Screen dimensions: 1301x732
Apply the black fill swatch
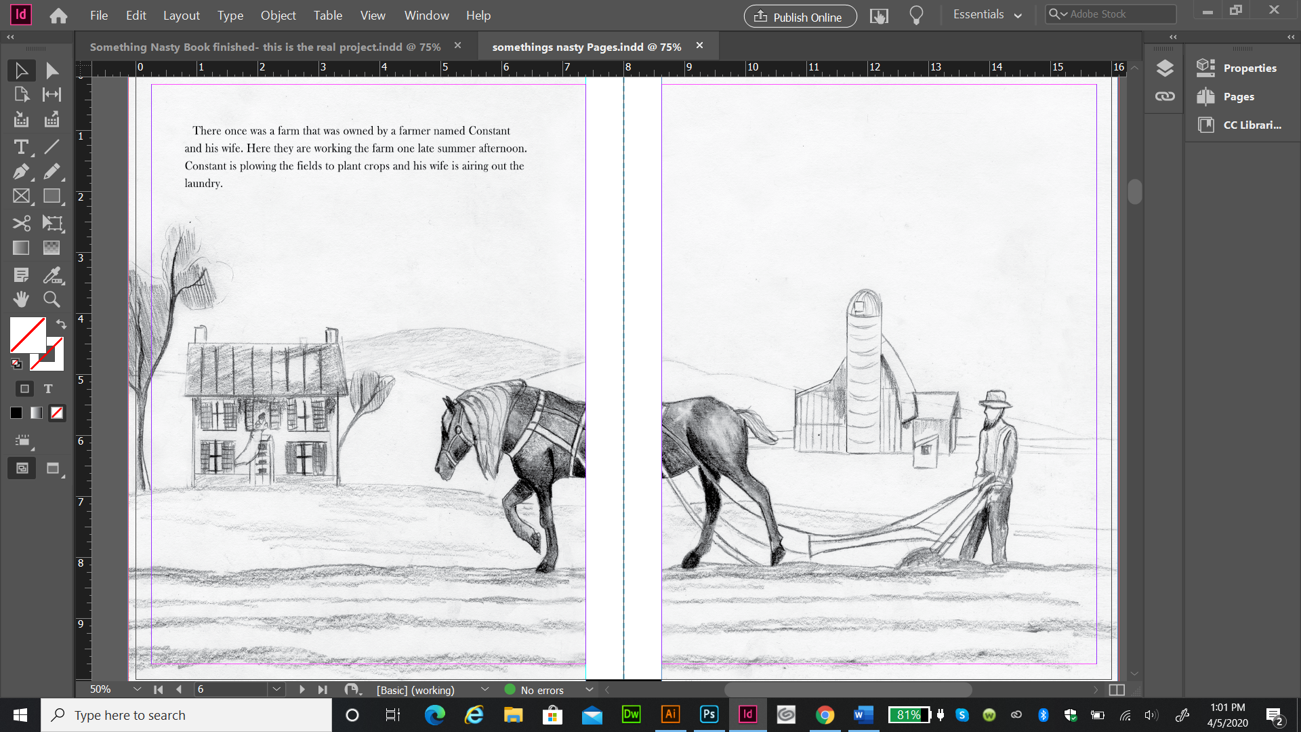[16, 413]
